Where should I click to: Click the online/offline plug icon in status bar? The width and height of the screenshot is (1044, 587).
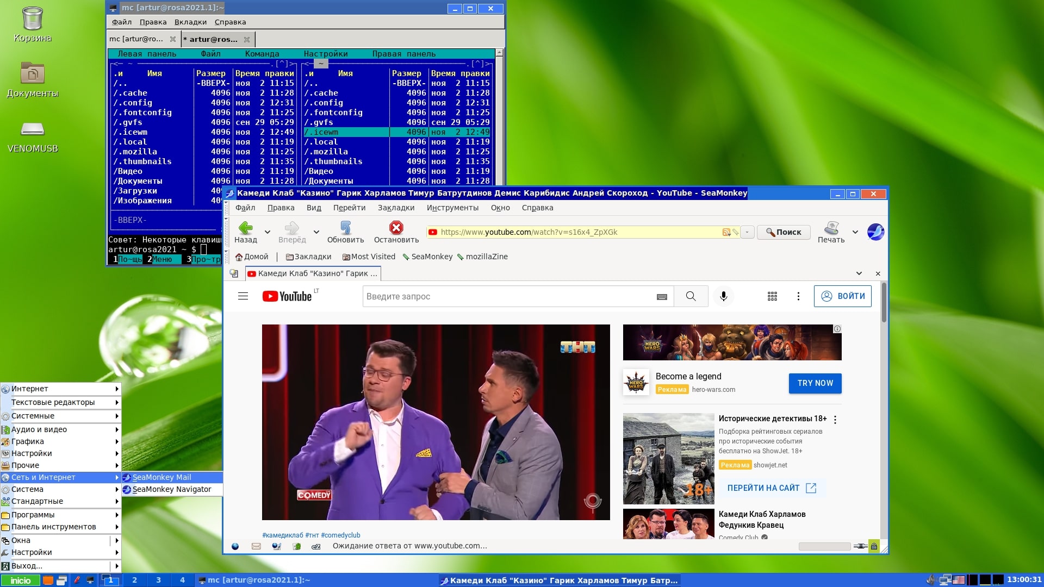(860, 546)
